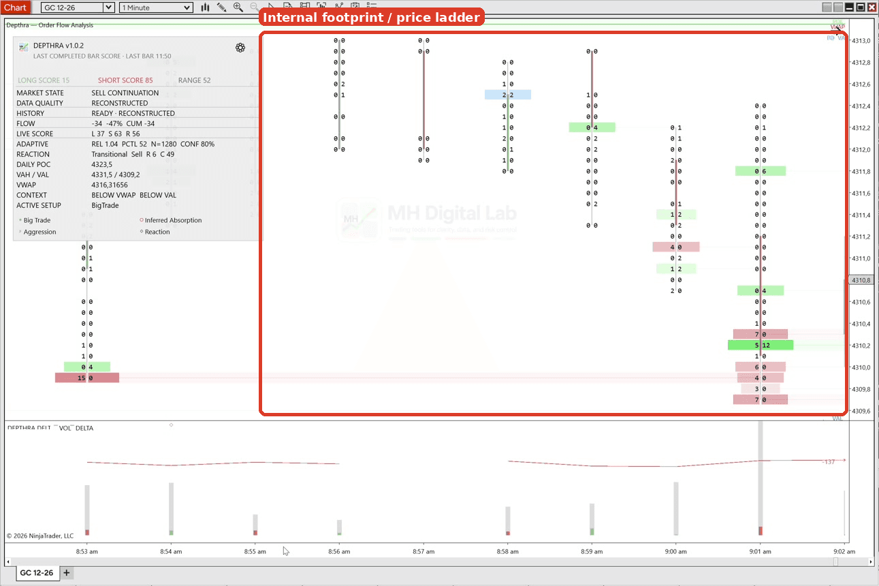The image size is (879, 586).
Task: Click the 3 0 footprint cell
Action: [761, 389]
